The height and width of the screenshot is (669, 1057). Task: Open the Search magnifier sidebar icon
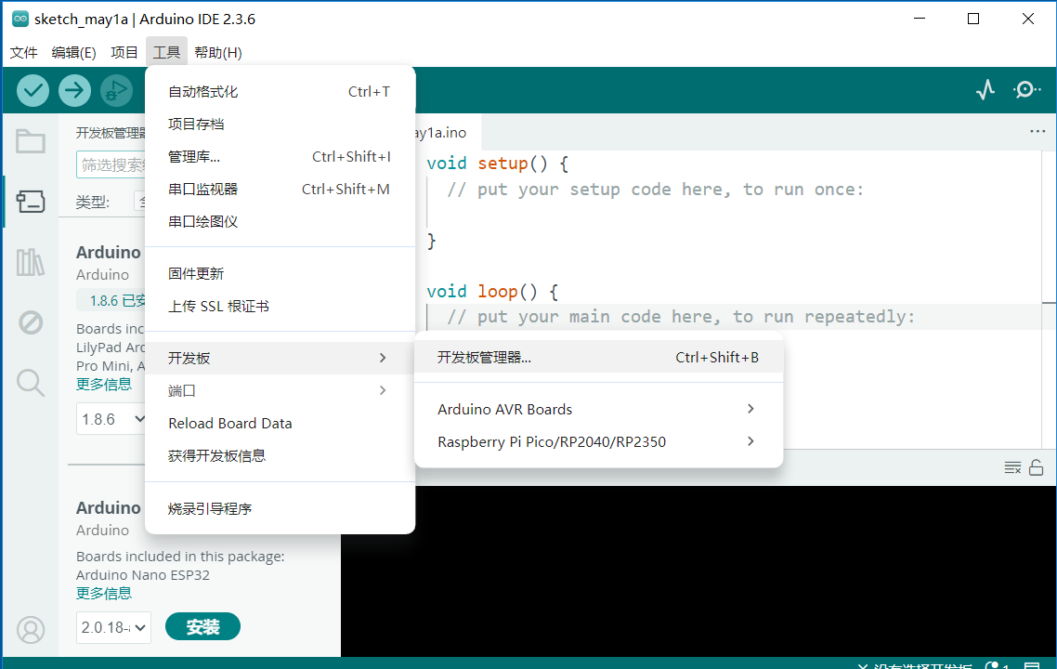coord(31,383)
